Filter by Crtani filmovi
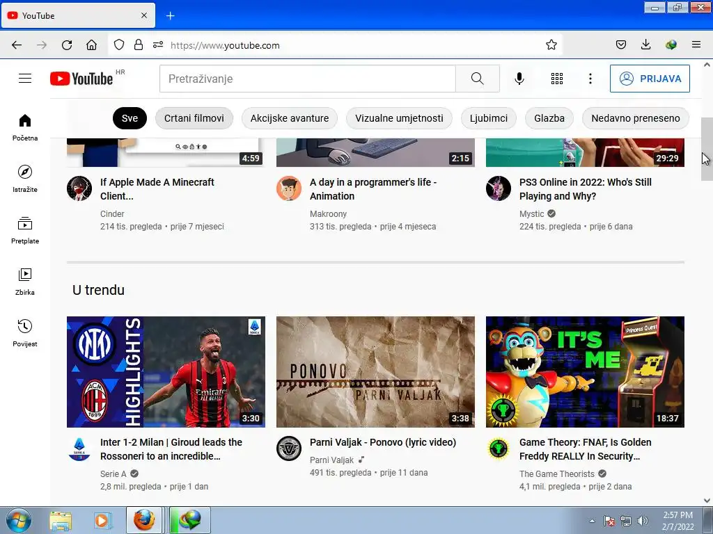713x534 pixels. 194,118
